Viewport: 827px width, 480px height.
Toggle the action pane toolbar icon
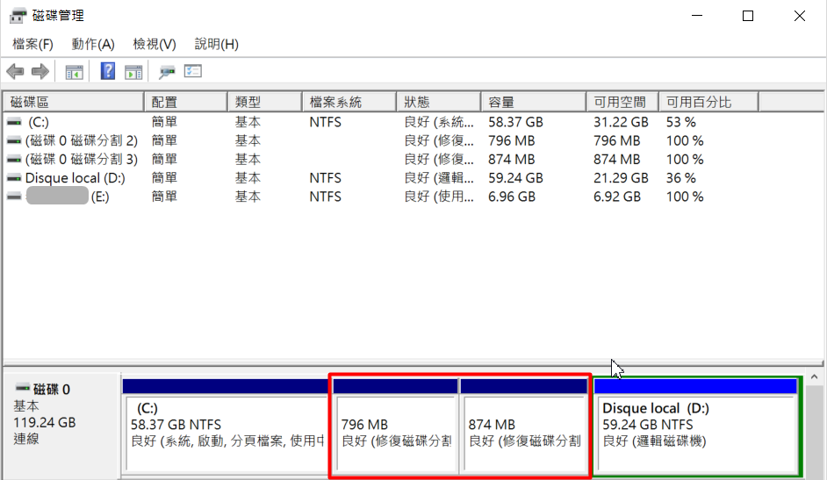[133, 72]
